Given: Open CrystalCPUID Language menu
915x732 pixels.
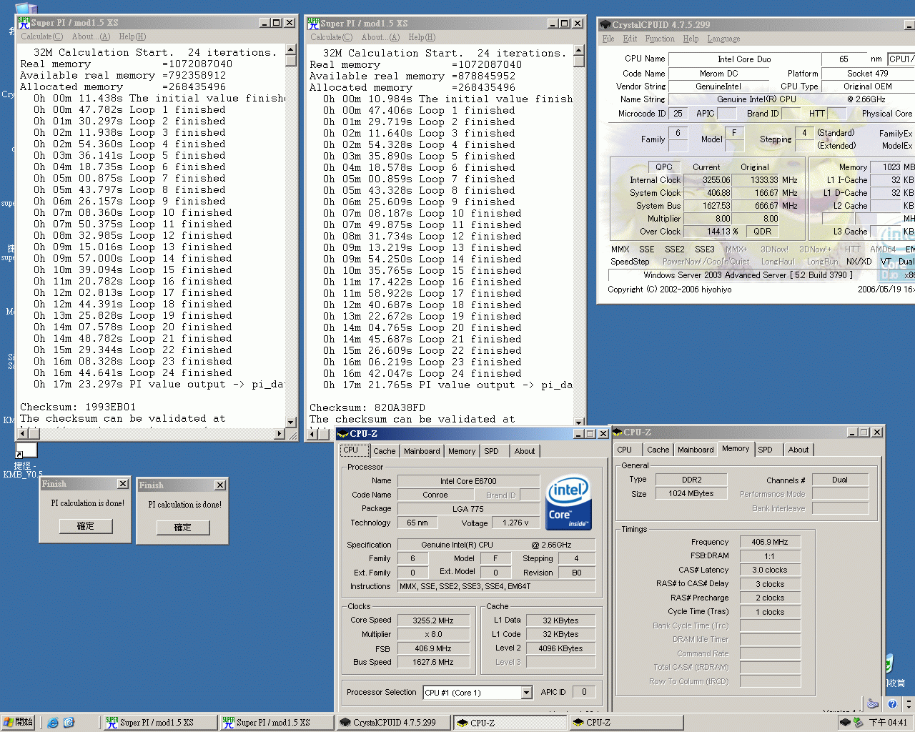Looking at the screenshot, I should (723, 39).
